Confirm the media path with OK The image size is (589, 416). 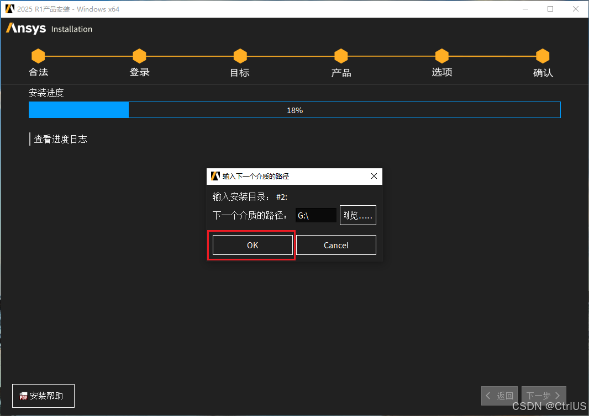click(253, 245)
